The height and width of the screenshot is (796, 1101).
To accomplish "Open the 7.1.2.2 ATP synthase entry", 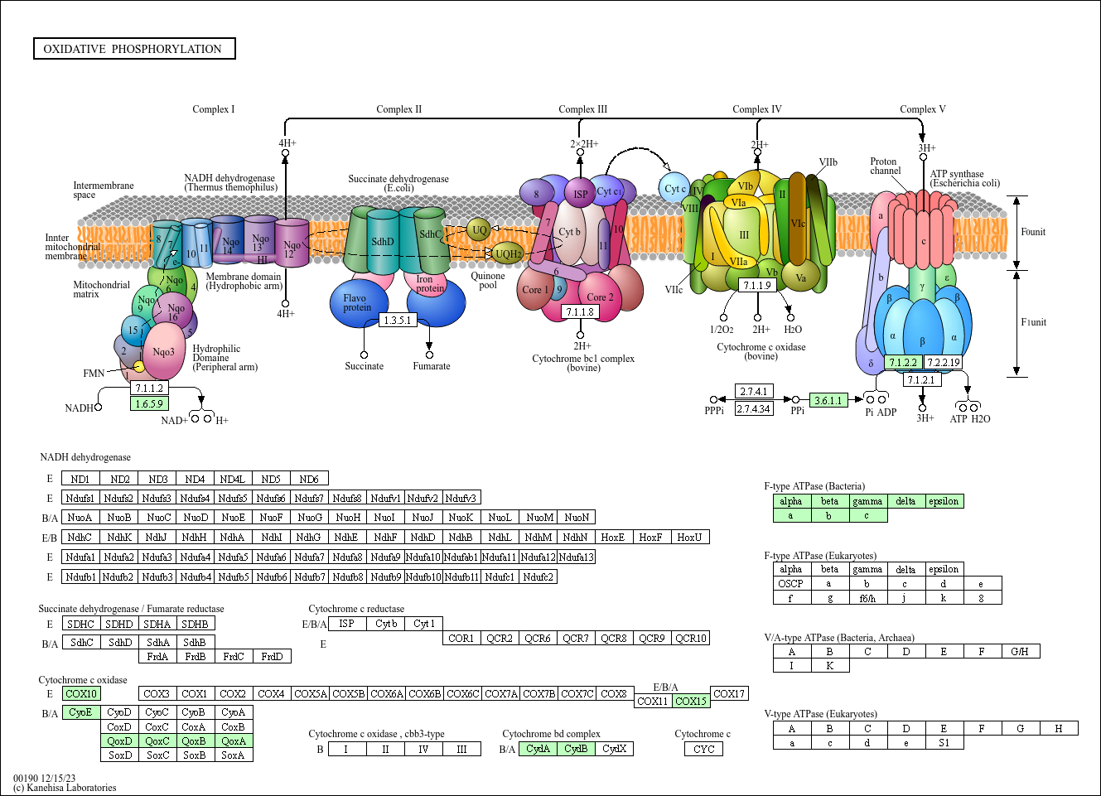I will [x=904, y=362].
